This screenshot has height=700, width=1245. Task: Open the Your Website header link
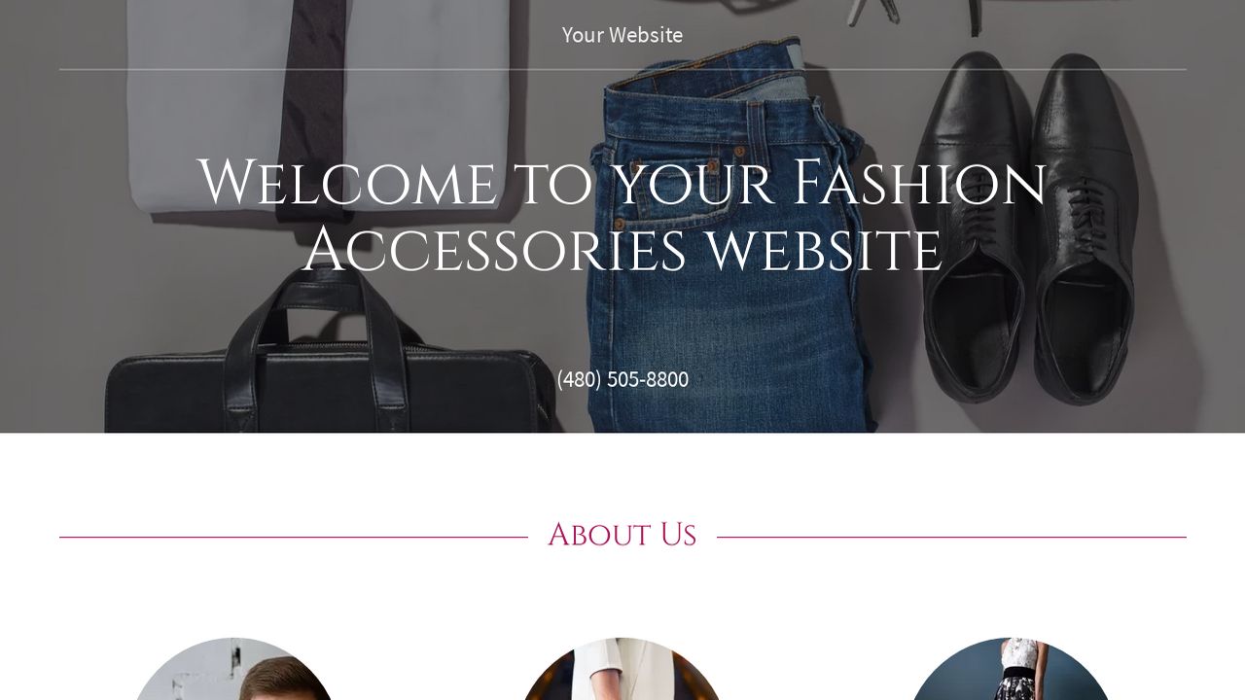click(622, 35)
